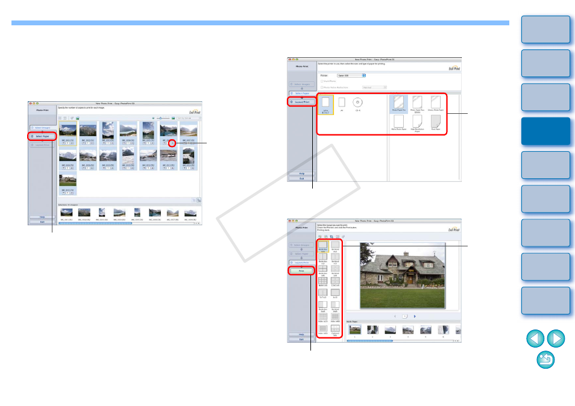Select the house photo thumbnail in third row
Screen dimensions: 575x406
click(x=68, y=180)
